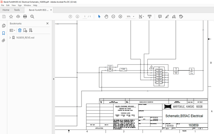The height and width of the screenshot is (134, 214).
Task: Open the File menu
Action: [3, 5]
